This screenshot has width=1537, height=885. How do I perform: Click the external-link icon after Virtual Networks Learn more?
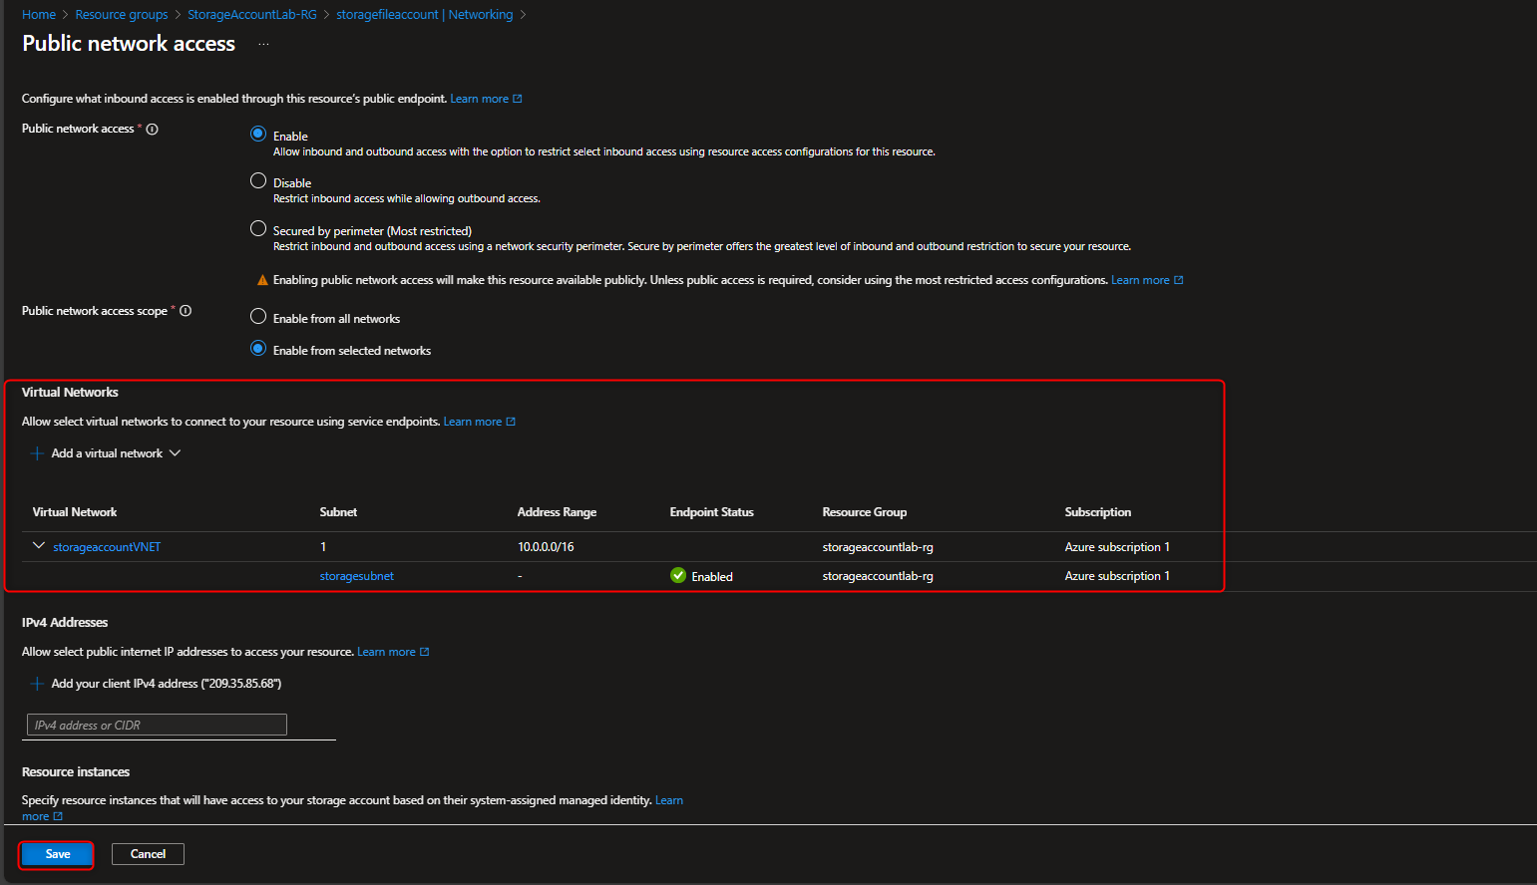tap(513, 421)
